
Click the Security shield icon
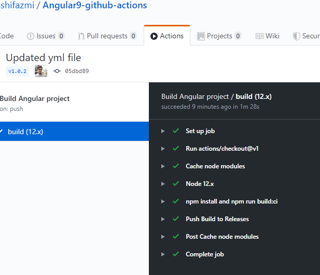pyautogui.click(x=297, y=36)
